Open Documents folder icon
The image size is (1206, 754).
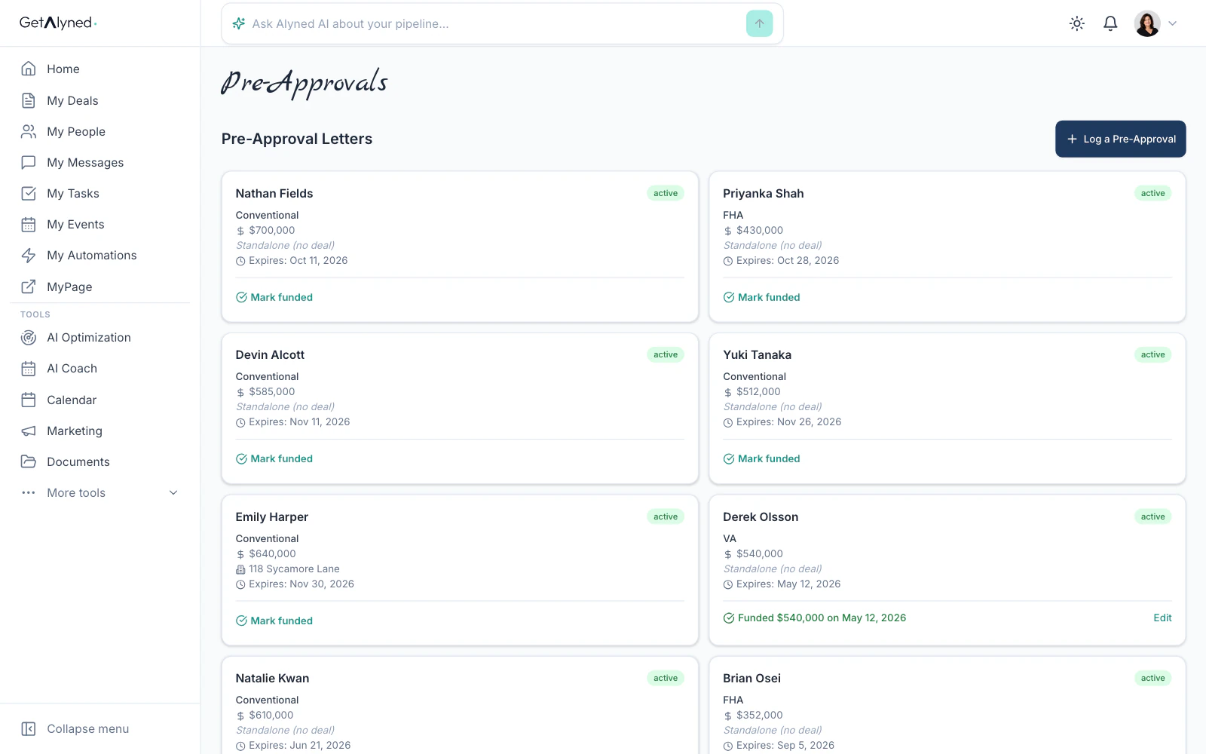pos(29,461)
